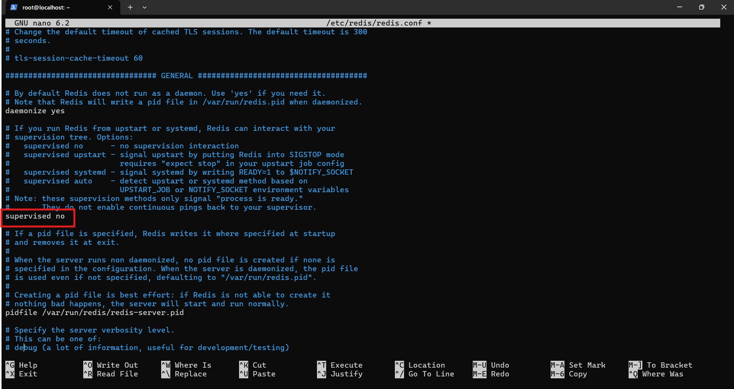Click Exit to close nano
734x389 pixels.
tap(28, 374)
